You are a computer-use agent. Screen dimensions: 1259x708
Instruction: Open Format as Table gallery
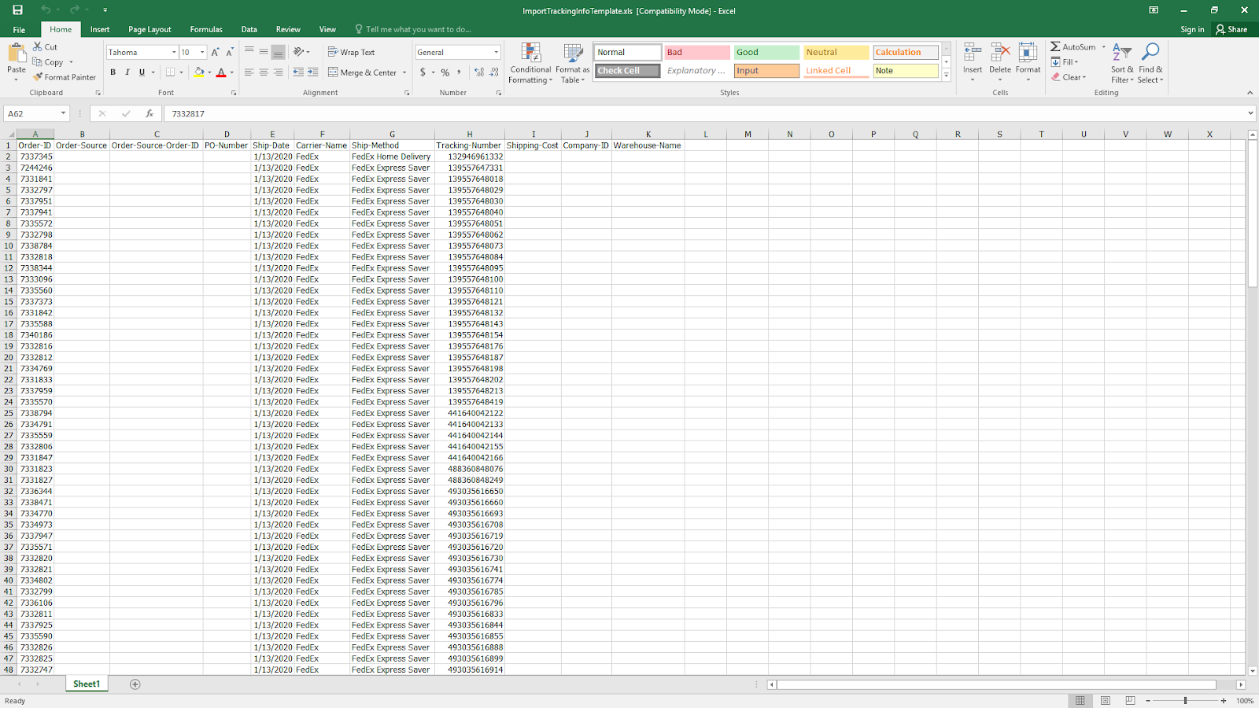pos(572,63)
